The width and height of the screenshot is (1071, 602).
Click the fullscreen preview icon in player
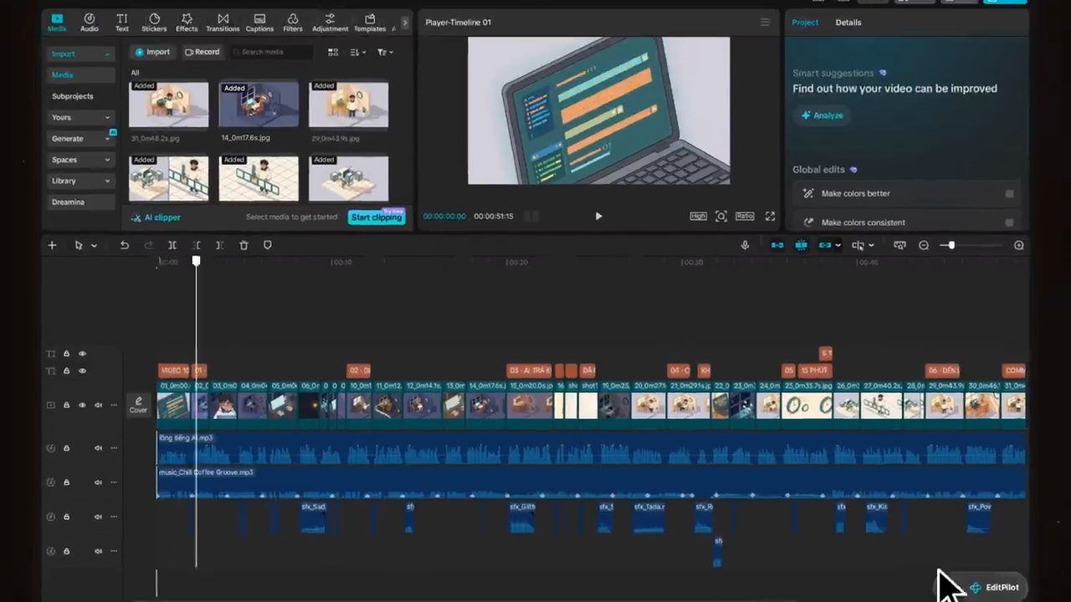pos(770,216)
